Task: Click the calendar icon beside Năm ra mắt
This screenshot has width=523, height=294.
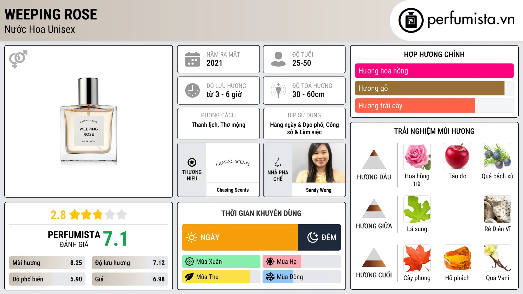Action: pos(193,59)
